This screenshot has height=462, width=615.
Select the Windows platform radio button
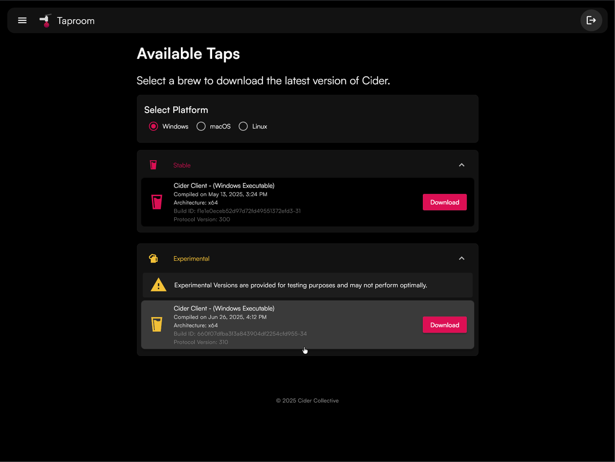(153, 127)
